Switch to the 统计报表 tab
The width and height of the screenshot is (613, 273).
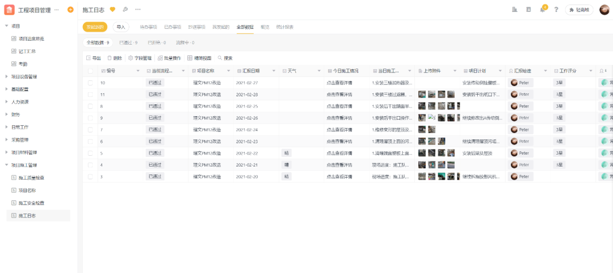pos(284,27)
